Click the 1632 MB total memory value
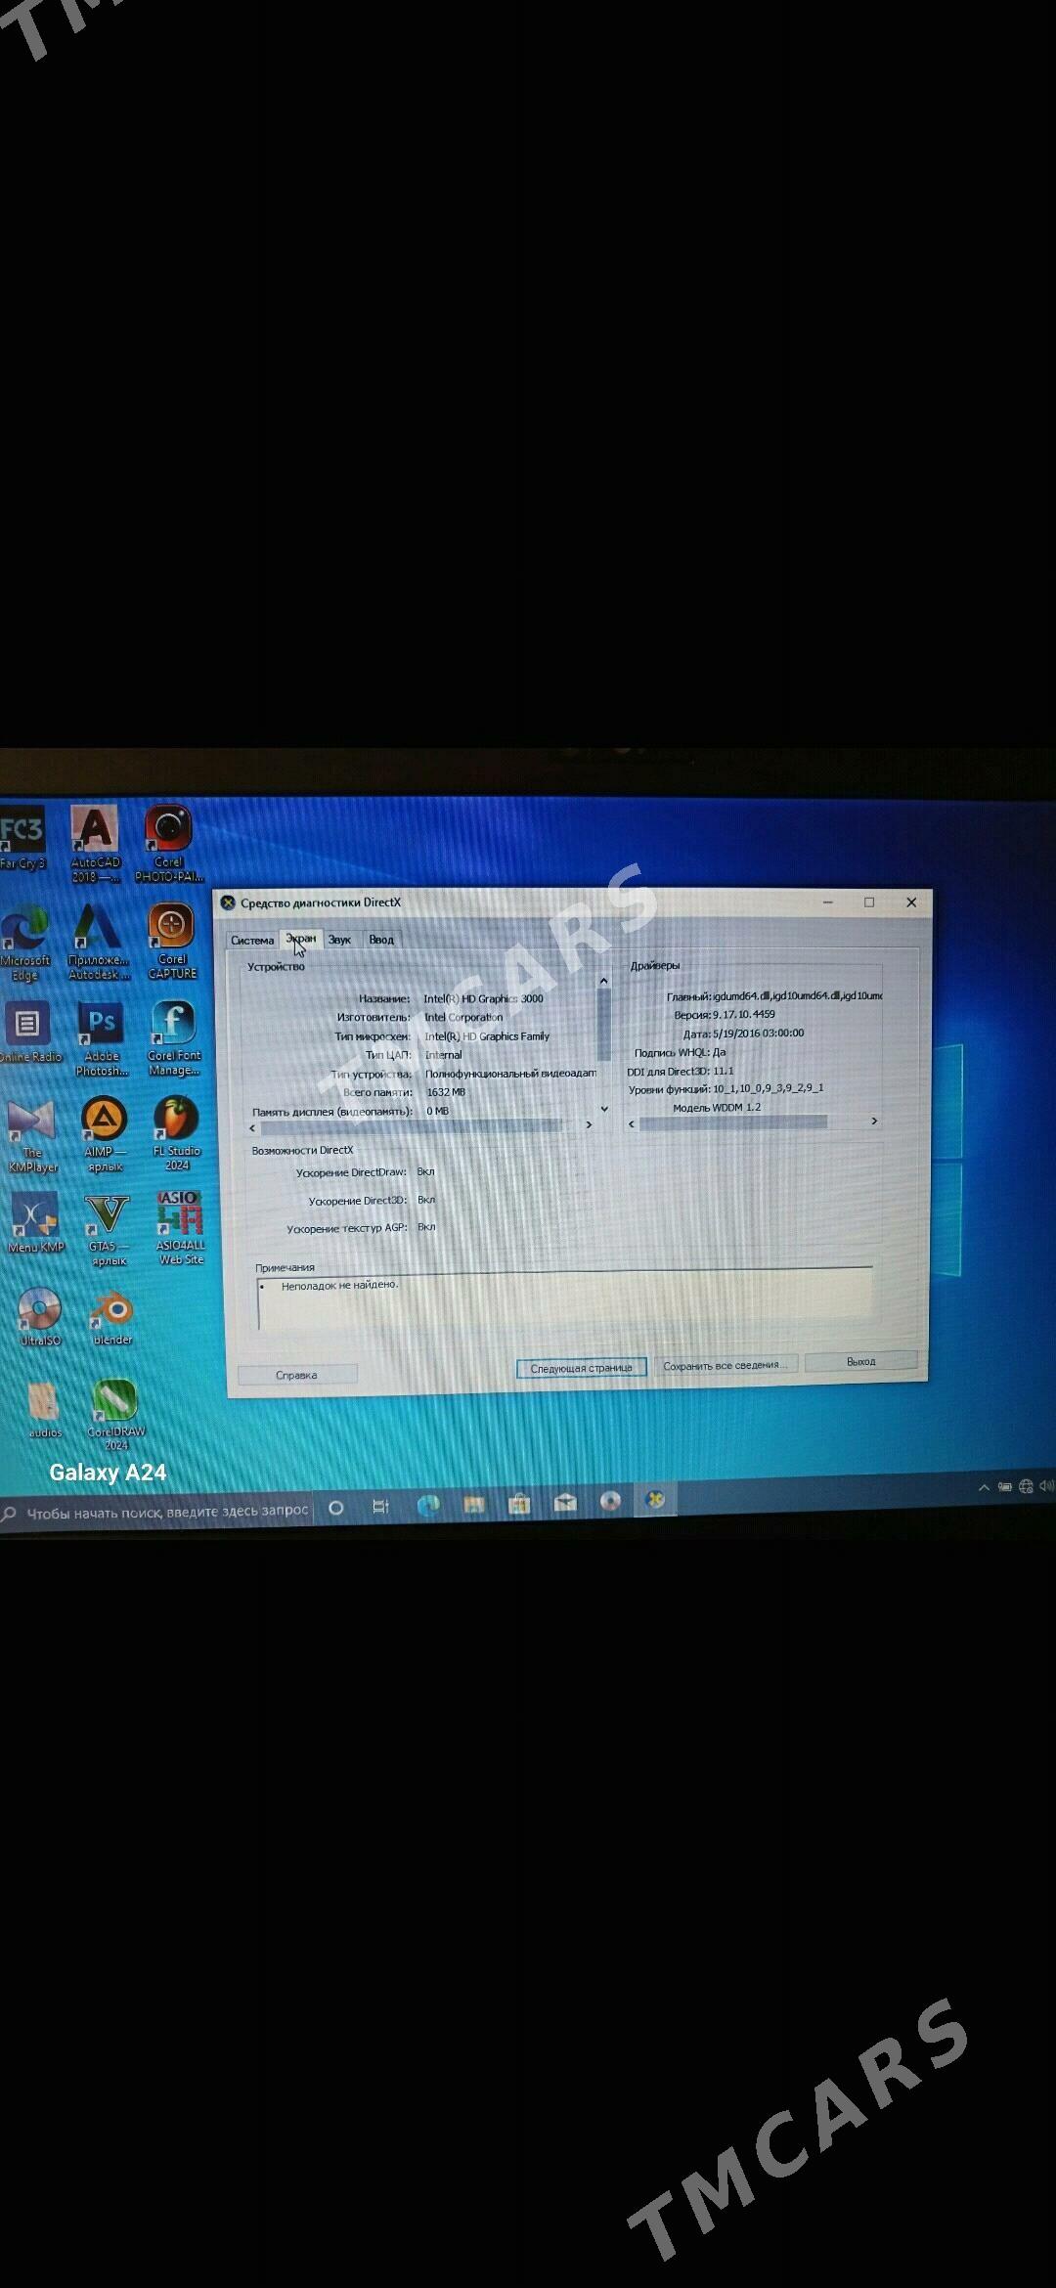 (x=446, y=1092)
